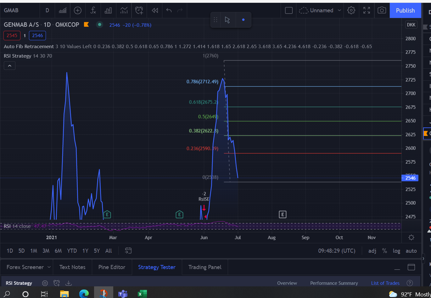This screenshot has width=431, height=298.
Task: Open Microsoft Teams from the taskbar
Action: tap(122, 294)
